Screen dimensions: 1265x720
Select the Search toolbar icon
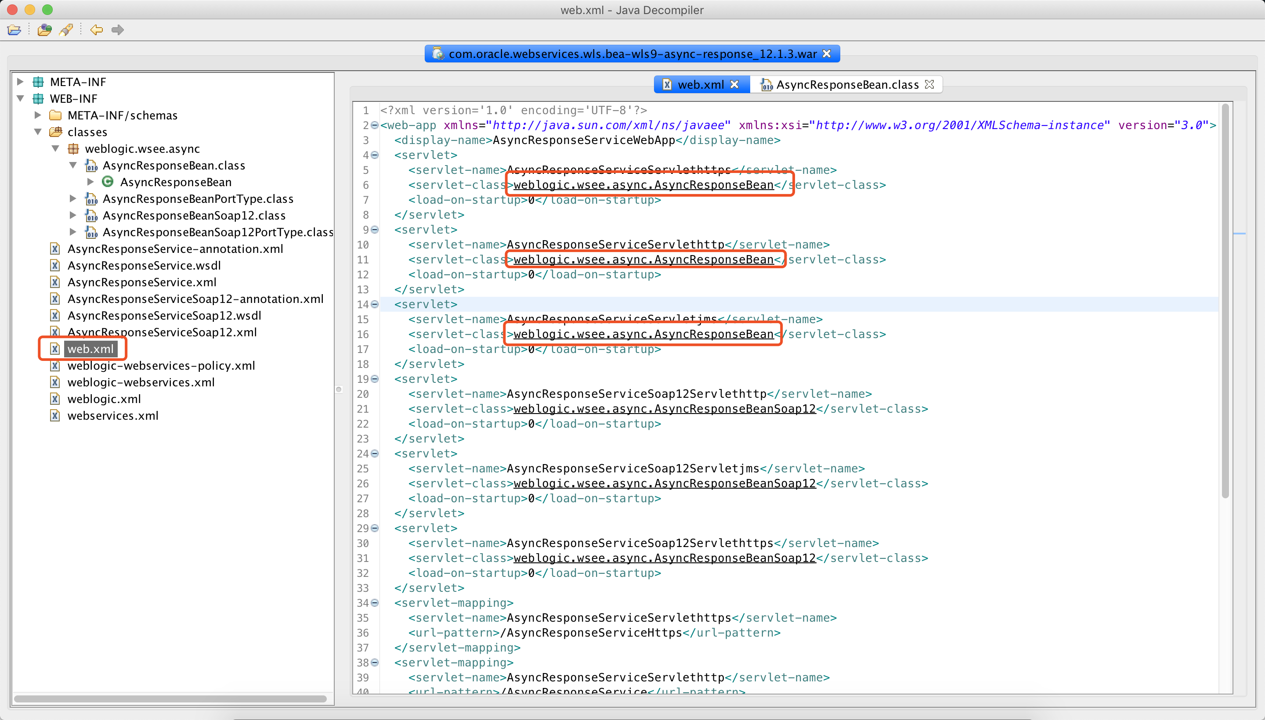pos(66,30)
